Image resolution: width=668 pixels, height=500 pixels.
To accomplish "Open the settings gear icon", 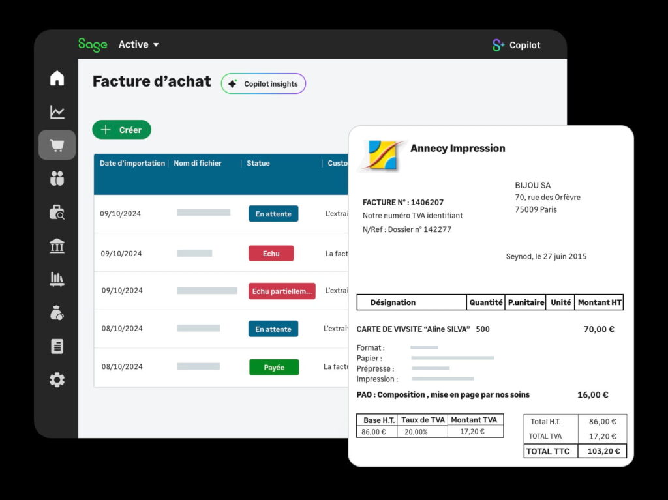I will pos(57,379).
